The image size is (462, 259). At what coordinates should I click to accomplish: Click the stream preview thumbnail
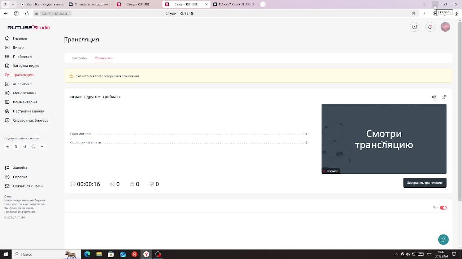pyautogui.click(x=384, y=139)
